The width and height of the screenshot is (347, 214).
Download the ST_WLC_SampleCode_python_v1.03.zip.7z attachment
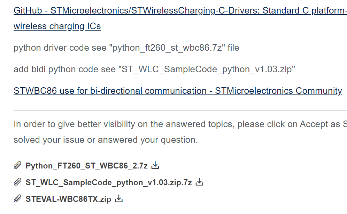(199, 182)
